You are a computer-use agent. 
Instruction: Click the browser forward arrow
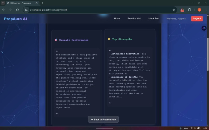(x=10, y=10)
